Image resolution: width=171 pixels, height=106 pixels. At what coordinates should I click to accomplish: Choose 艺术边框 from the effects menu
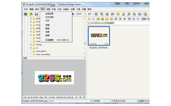[56, 17]
